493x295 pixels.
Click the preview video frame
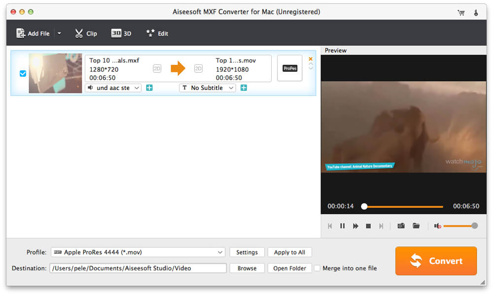[x=403, y=127]
